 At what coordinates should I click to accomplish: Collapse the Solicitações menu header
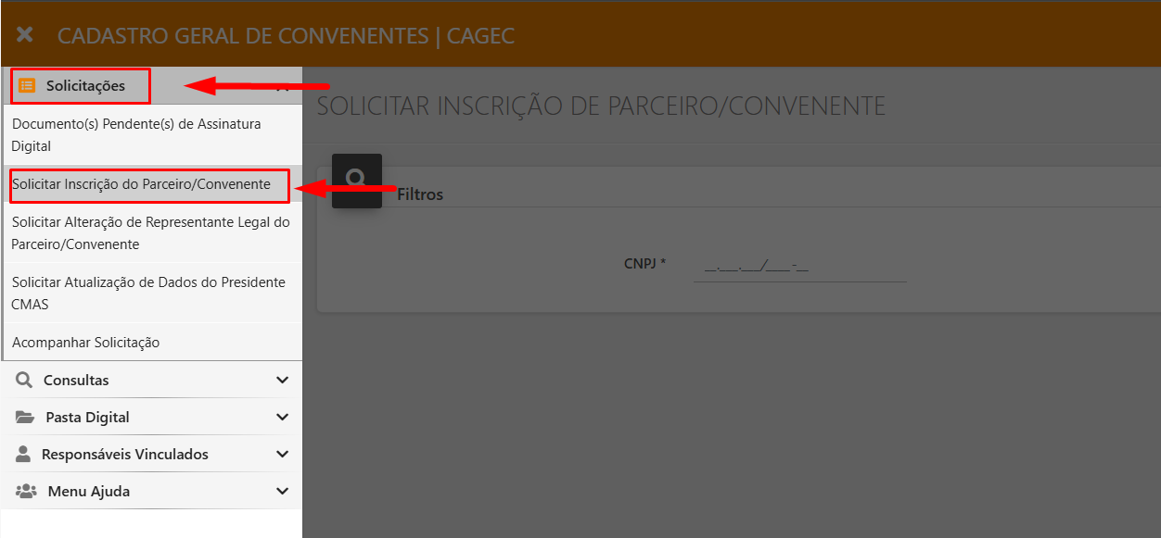[x=151, y=86]
